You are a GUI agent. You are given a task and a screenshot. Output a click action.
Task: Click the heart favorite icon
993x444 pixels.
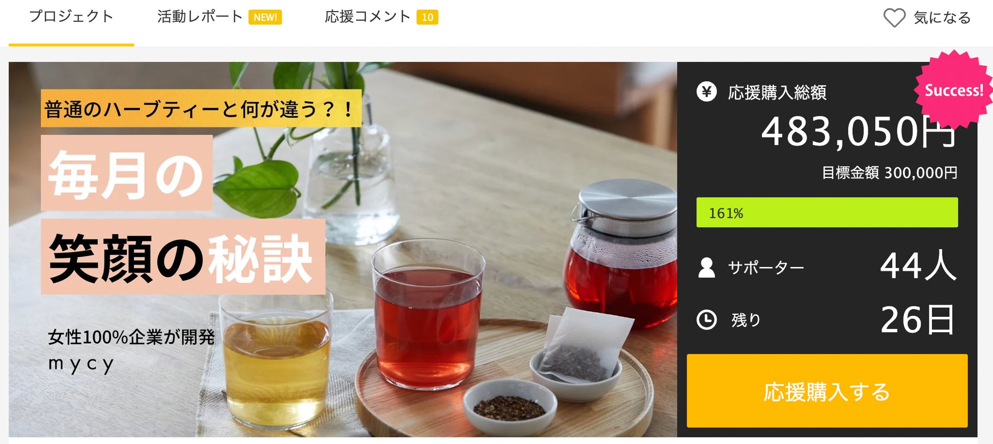[894, 18]
